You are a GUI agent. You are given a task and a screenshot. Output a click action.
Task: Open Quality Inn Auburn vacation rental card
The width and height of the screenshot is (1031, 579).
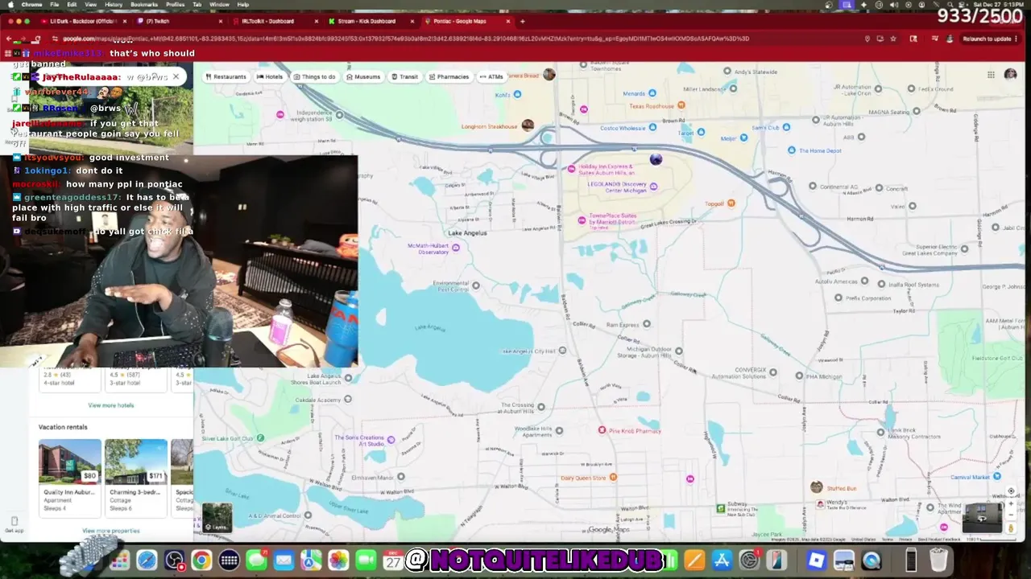(70, 477)
